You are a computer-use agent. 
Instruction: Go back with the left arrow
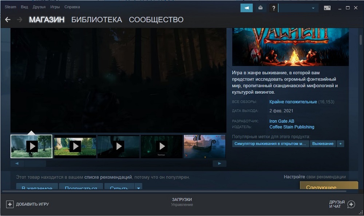[x=8, y=20]
